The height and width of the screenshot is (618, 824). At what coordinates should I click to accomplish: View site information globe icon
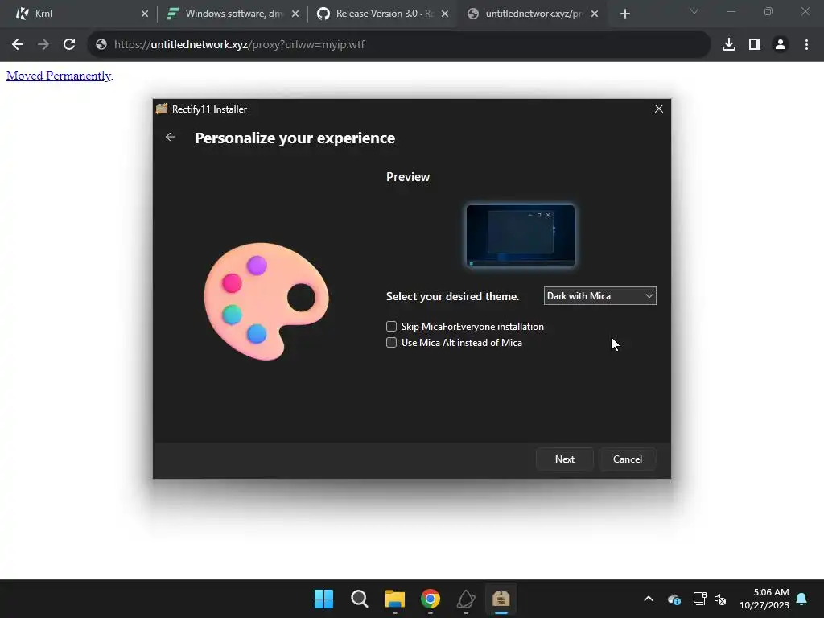[x=101, y=45]
